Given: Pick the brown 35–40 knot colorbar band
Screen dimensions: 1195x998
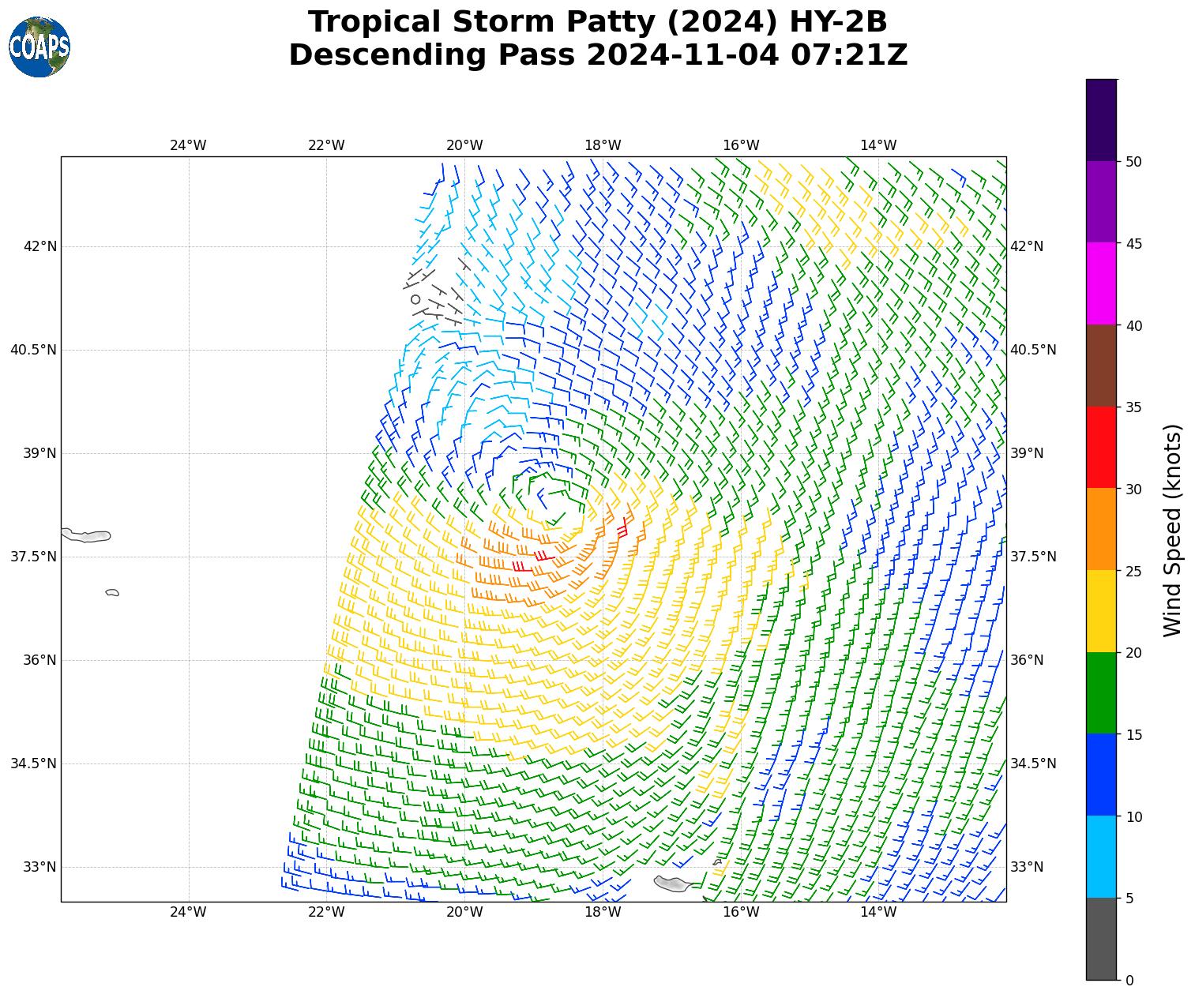Looking at the screenshot, I should (x=1101, y=366).
